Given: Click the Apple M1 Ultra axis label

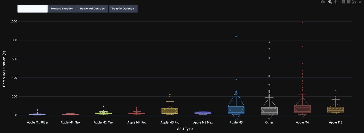Looking at the screenshot, I should tap(37, 123).
